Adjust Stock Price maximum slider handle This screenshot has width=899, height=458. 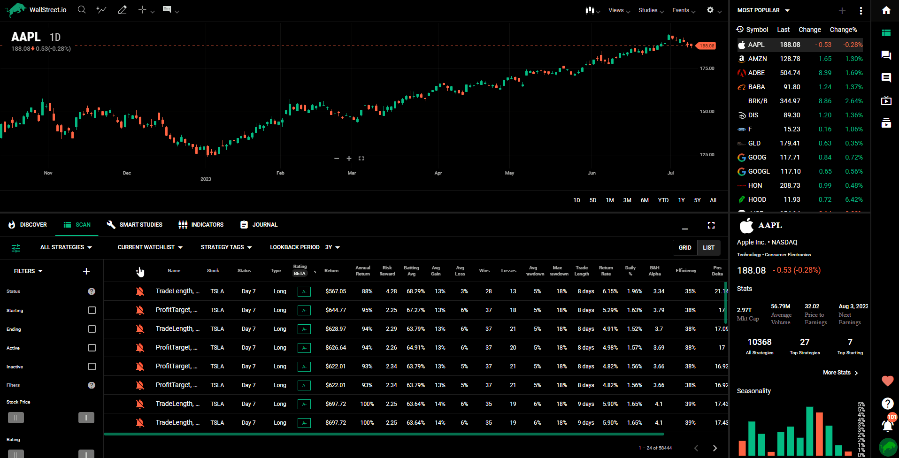[86, 418]
